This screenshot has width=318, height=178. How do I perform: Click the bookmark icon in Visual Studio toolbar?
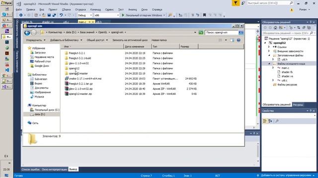click(204, 15)
